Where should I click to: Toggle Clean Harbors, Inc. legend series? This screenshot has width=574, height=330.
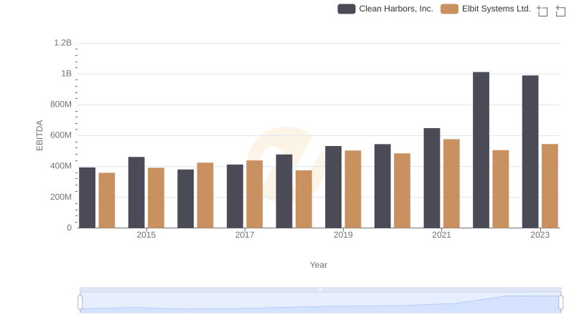coord(385,9)
